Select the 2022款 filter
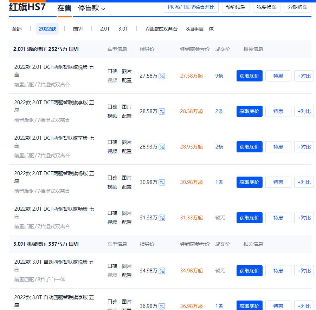The image size is (316, 310). tap(47, 29)
